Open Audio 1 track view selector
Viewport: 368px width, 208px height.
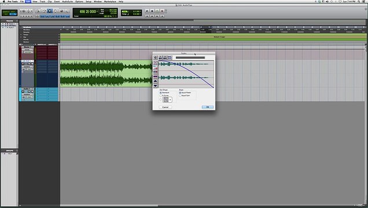click(27, 94)
